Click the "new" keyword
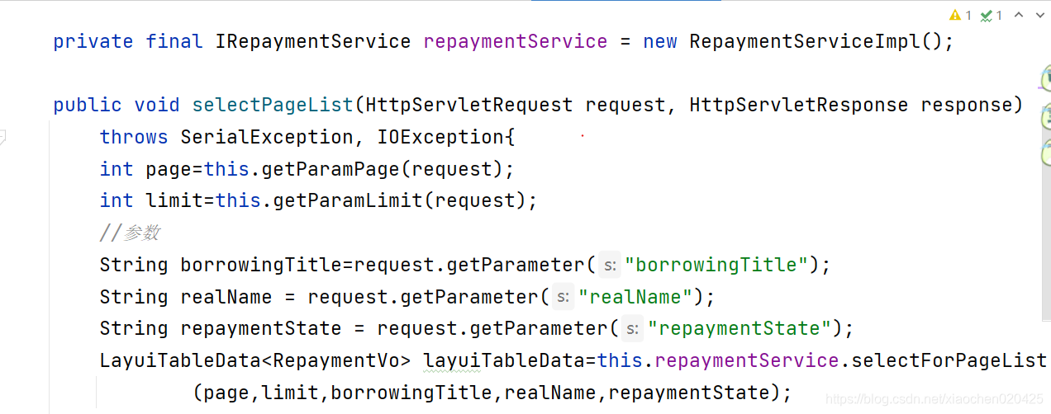1051x414 pixels. pos(660,41)
